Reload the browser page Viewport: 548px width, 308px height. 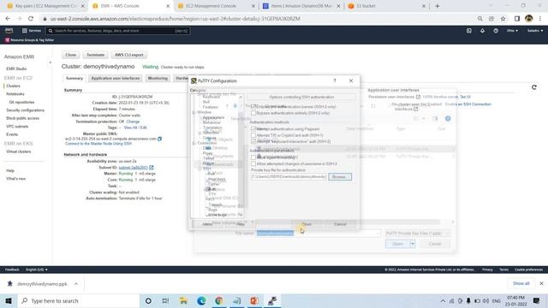click(x=31, y=19)
